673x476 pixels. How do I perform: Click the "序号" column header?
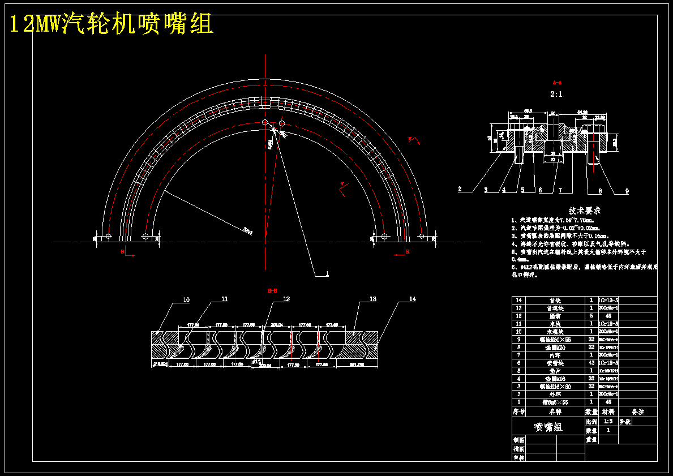(519, 411)
